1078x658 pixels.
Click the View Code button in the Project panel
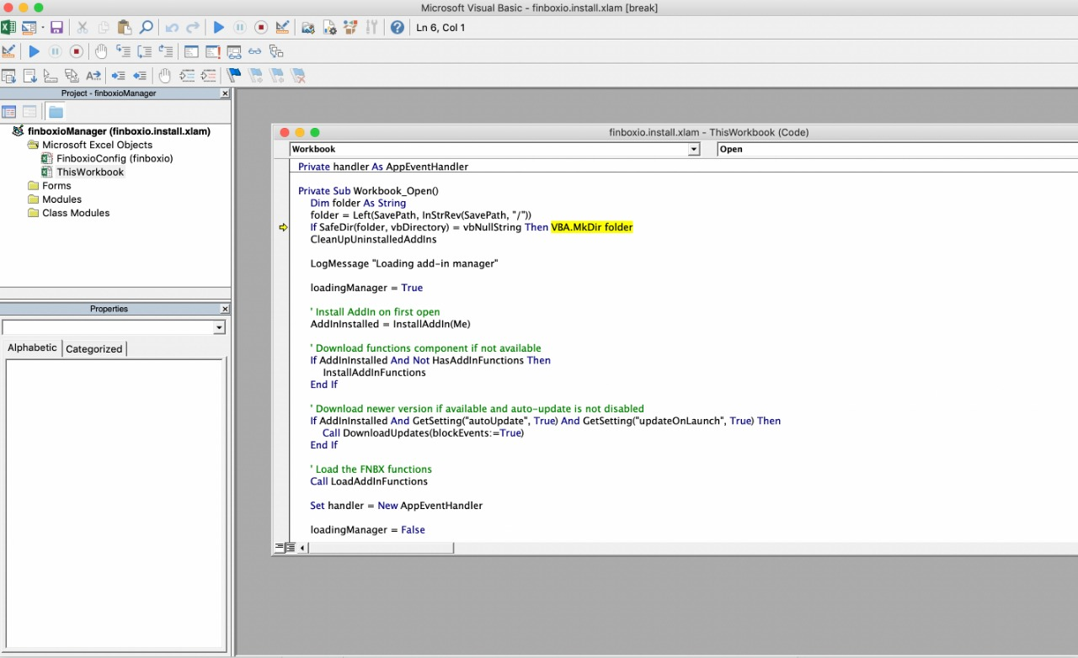click(x=9, y=112)
